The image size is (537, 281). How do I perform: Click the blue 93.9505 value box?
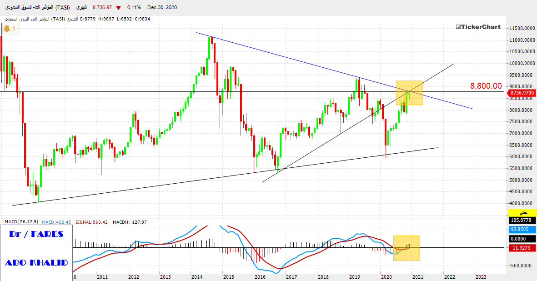tap(522, 229)
